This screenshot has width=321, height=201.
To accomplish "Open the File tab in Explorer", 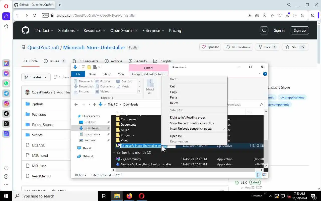I will pos(78,74).
